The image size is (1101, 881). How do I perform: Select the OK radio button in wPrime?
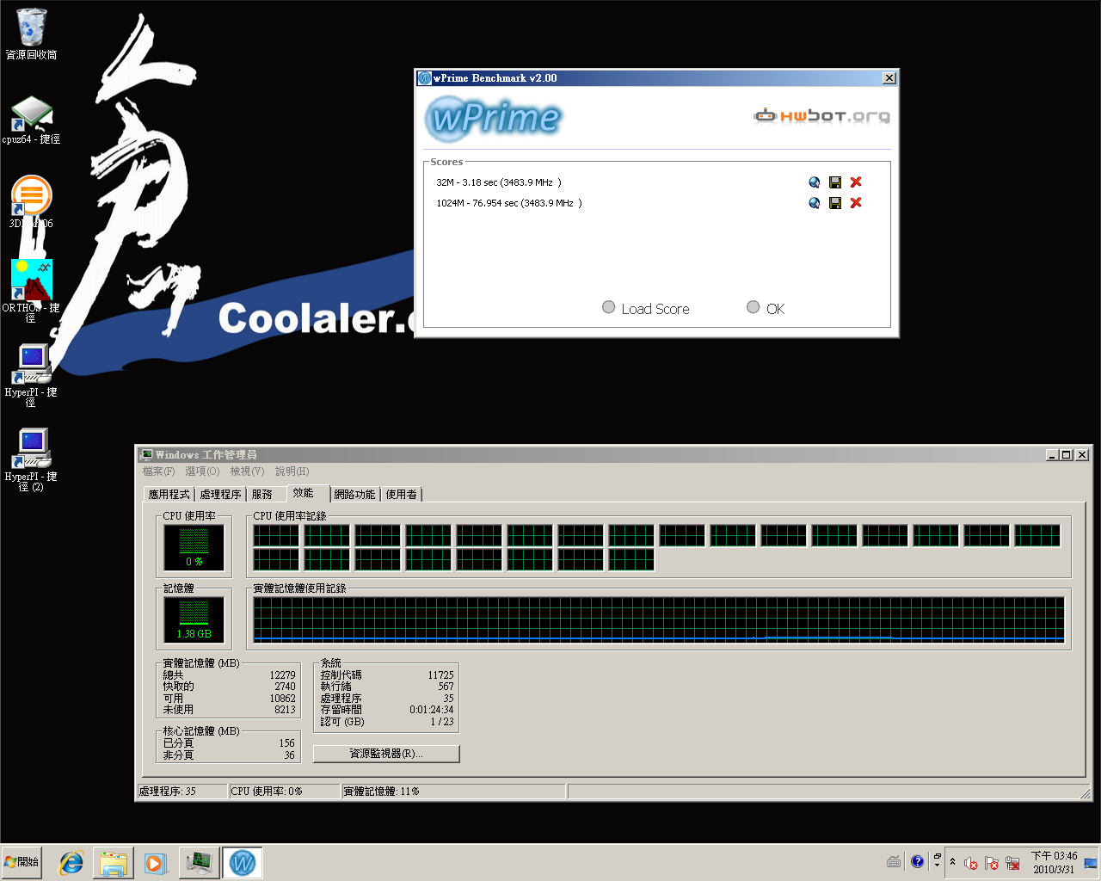(753, 307)
